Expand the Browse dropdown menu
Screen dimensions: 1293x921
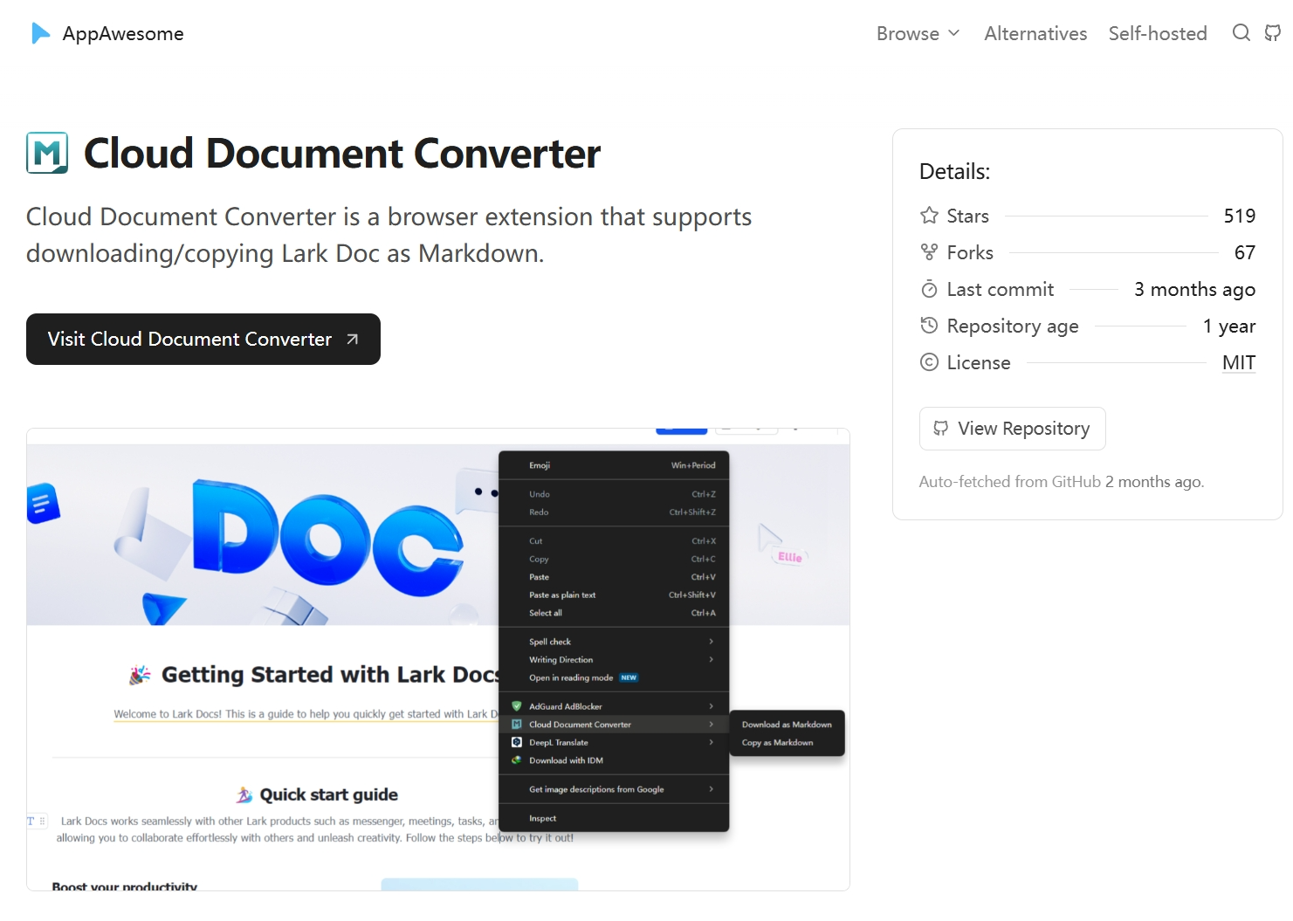click(x=918, y=33)
